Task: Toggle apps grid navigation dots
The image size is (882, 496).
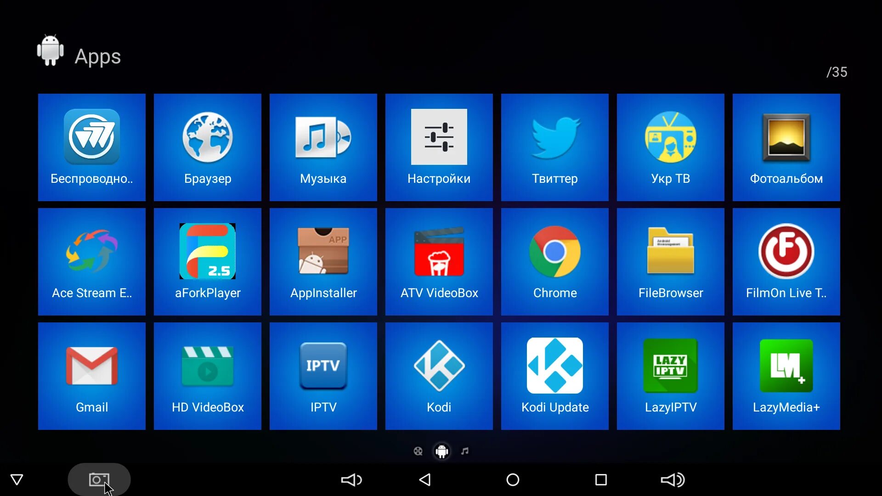Action: [x=441, y=450]
